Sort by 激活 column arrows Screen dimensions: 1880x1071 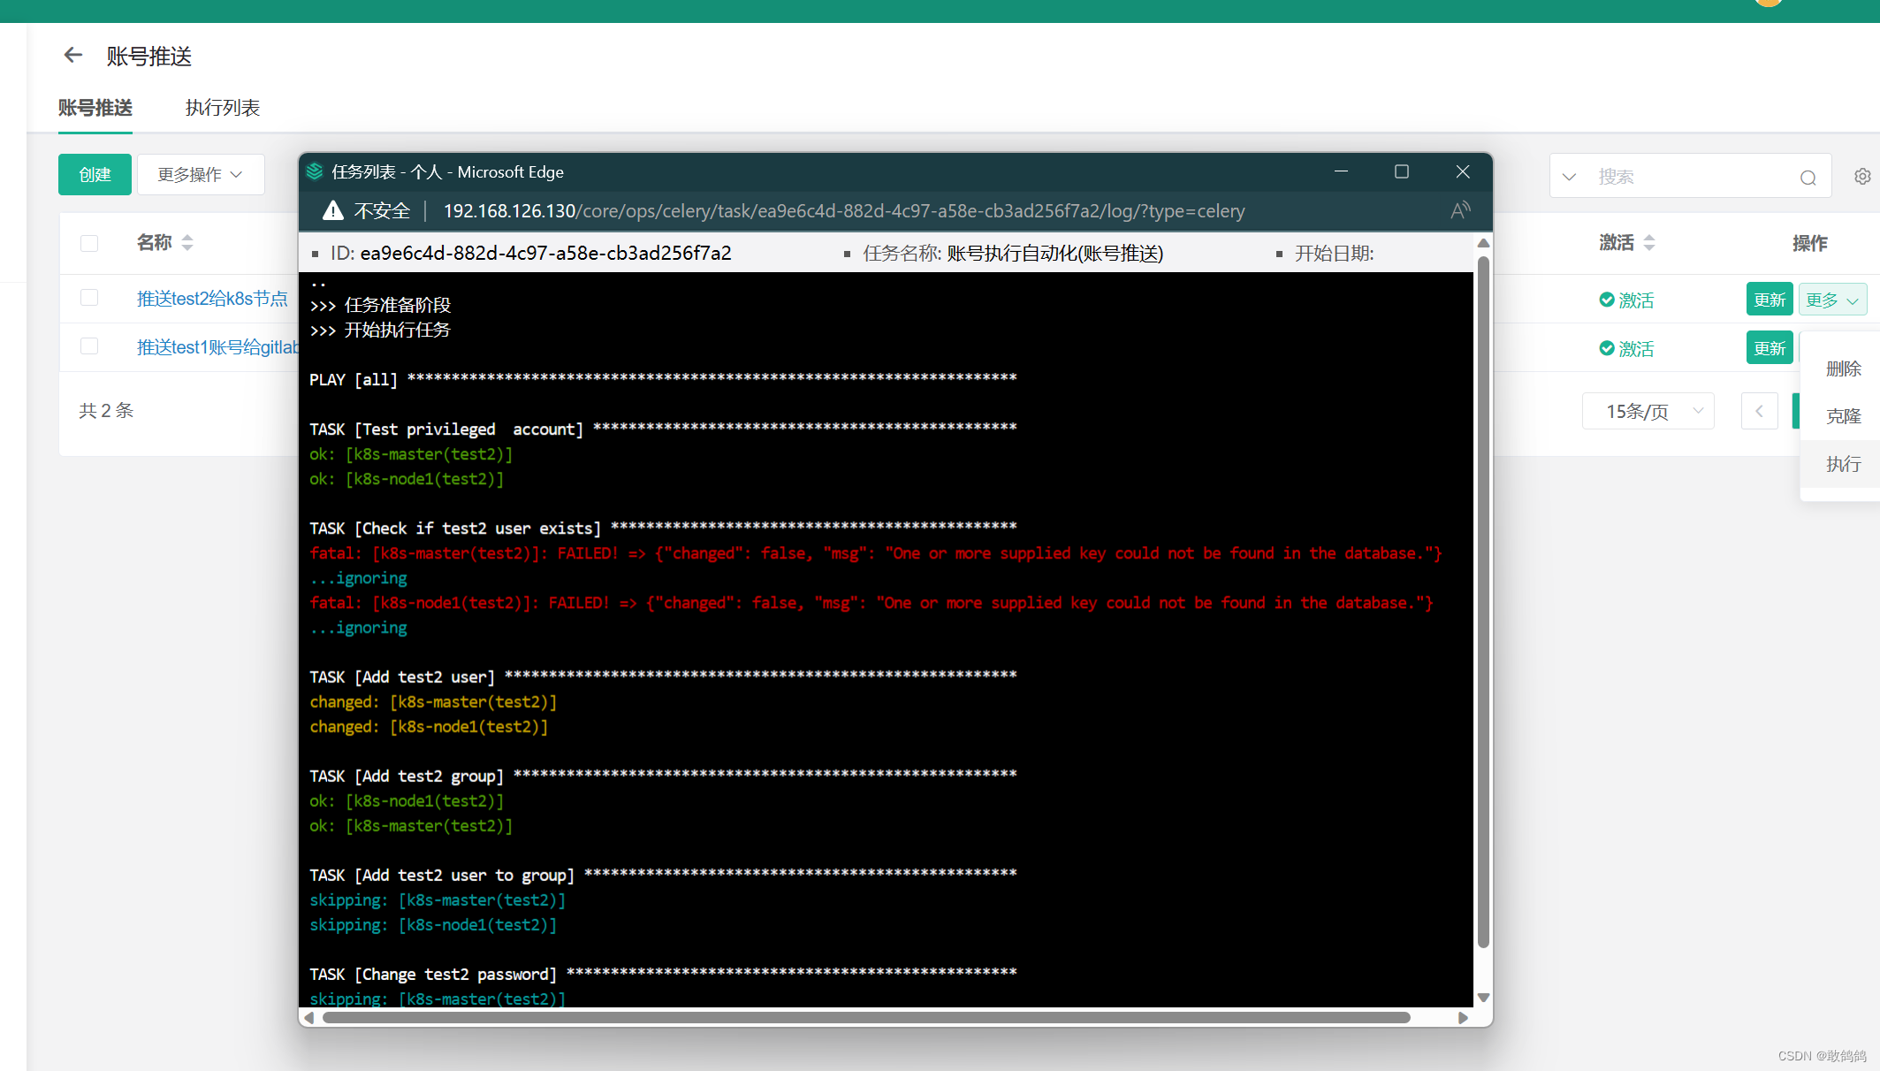point(1649,243)
